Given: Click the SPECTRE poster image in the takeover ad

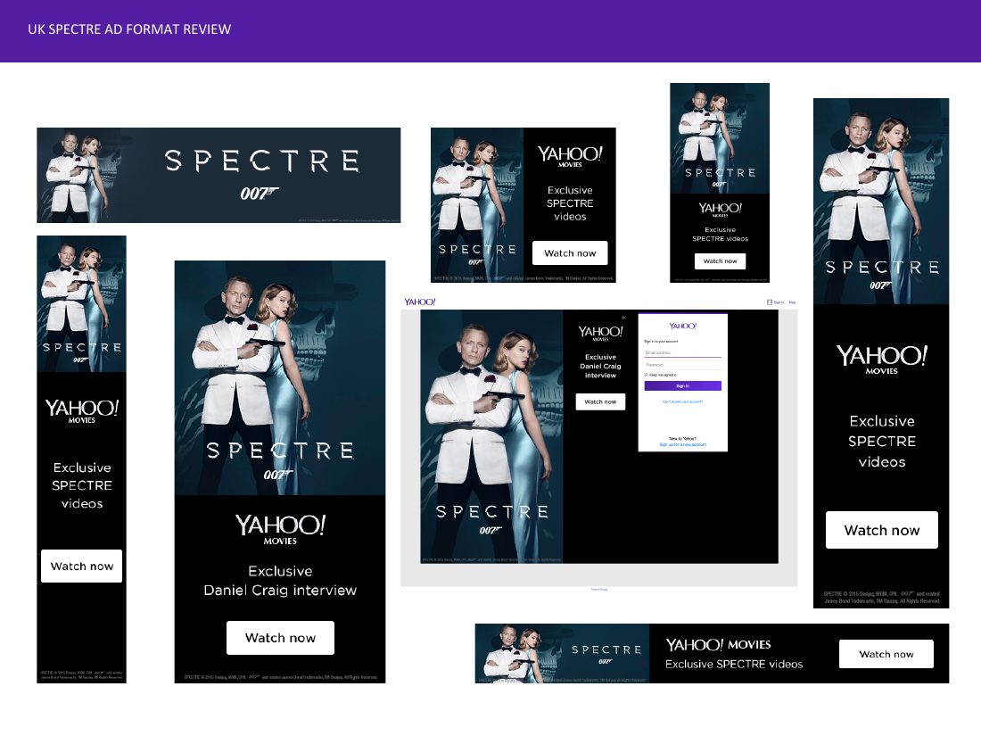Looking at the screenshot, I should tap(491, 436).
